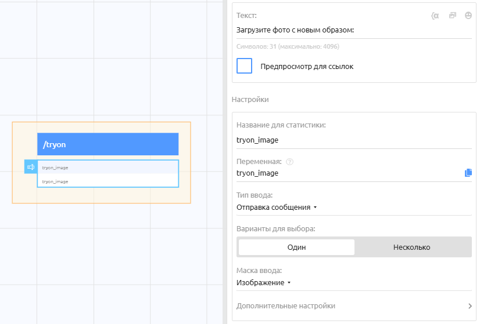Open the emoji picker icon

(468, 16)
